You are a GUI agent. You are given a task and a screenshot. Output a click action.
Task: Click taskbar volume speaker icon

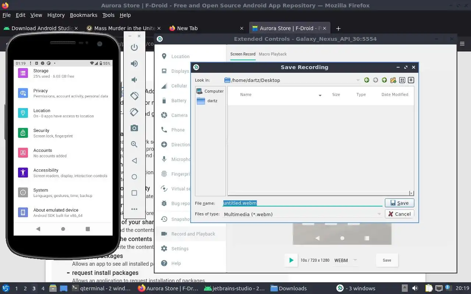[x=415, y=288]
